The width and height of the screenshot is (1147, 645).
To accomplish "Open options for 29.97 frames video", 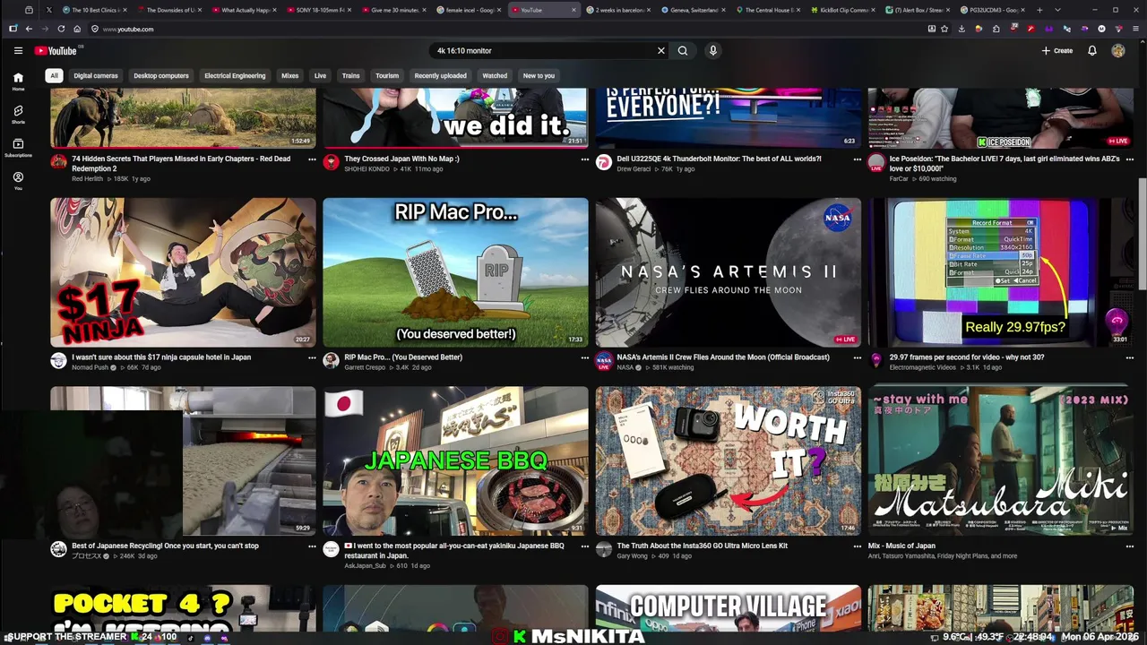I will click(x=1130, y=357).
